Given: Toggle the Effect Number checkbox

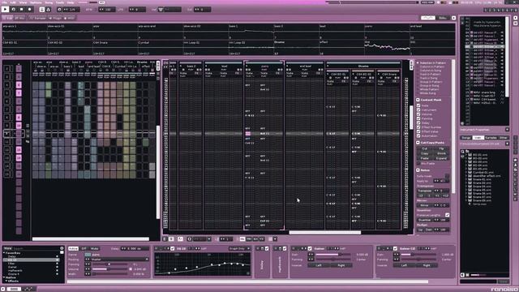Looking at the screenshot, I should (418, 127).
